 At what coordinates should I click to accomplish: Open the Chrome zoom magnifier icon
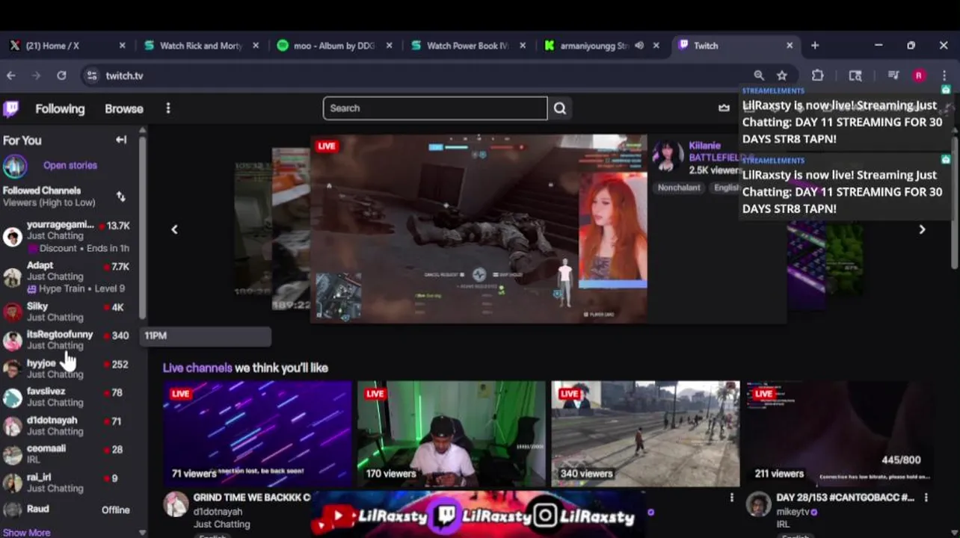759,75
